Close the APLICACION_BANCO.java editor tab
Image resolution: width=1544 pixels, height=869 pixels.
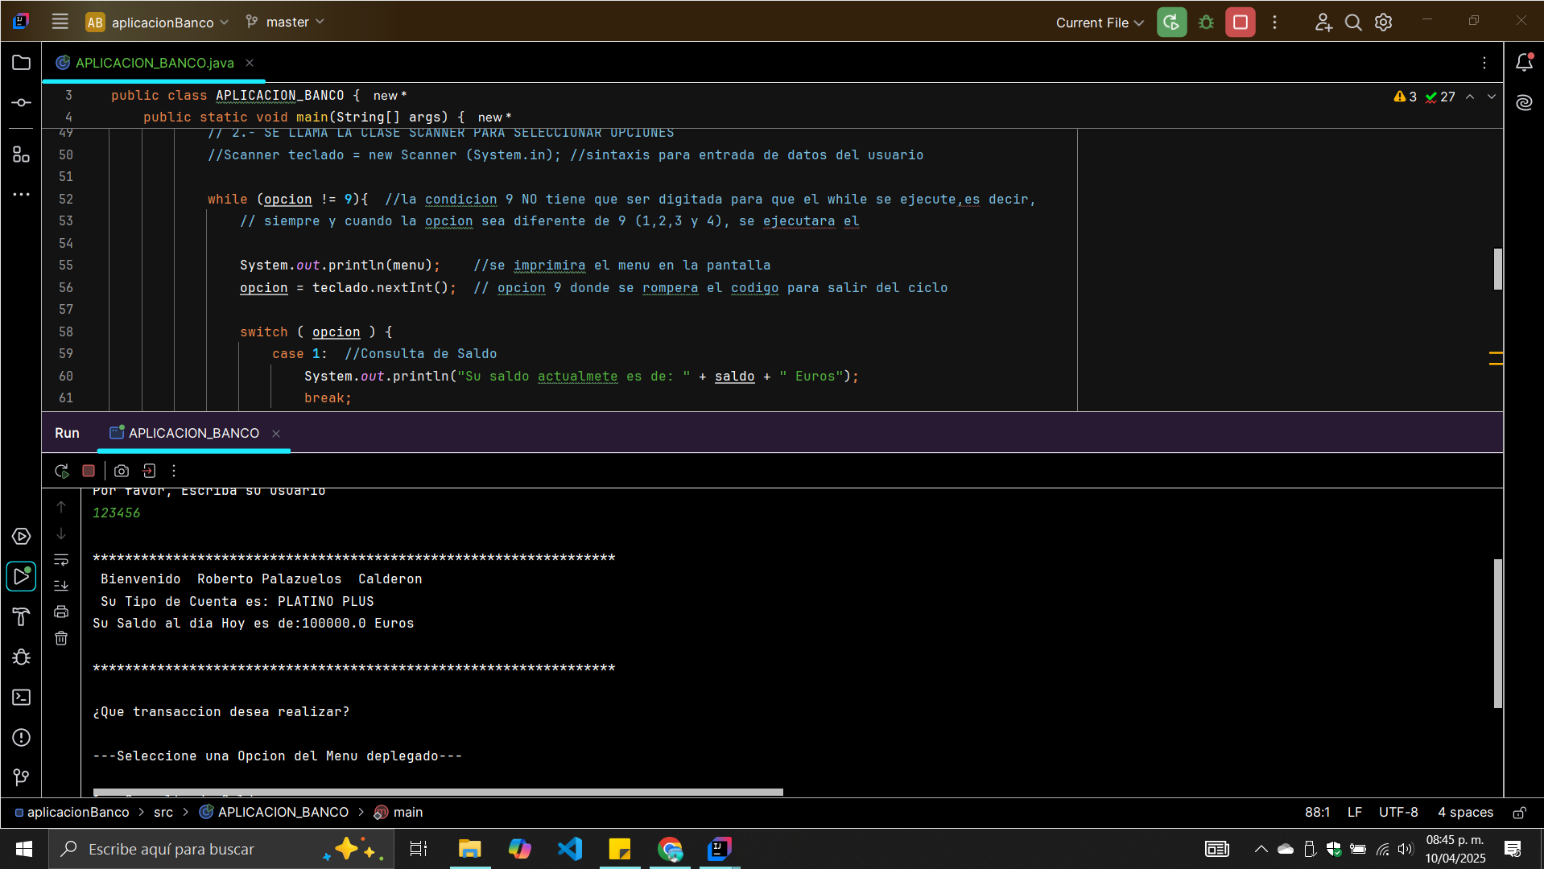(250, 63)
